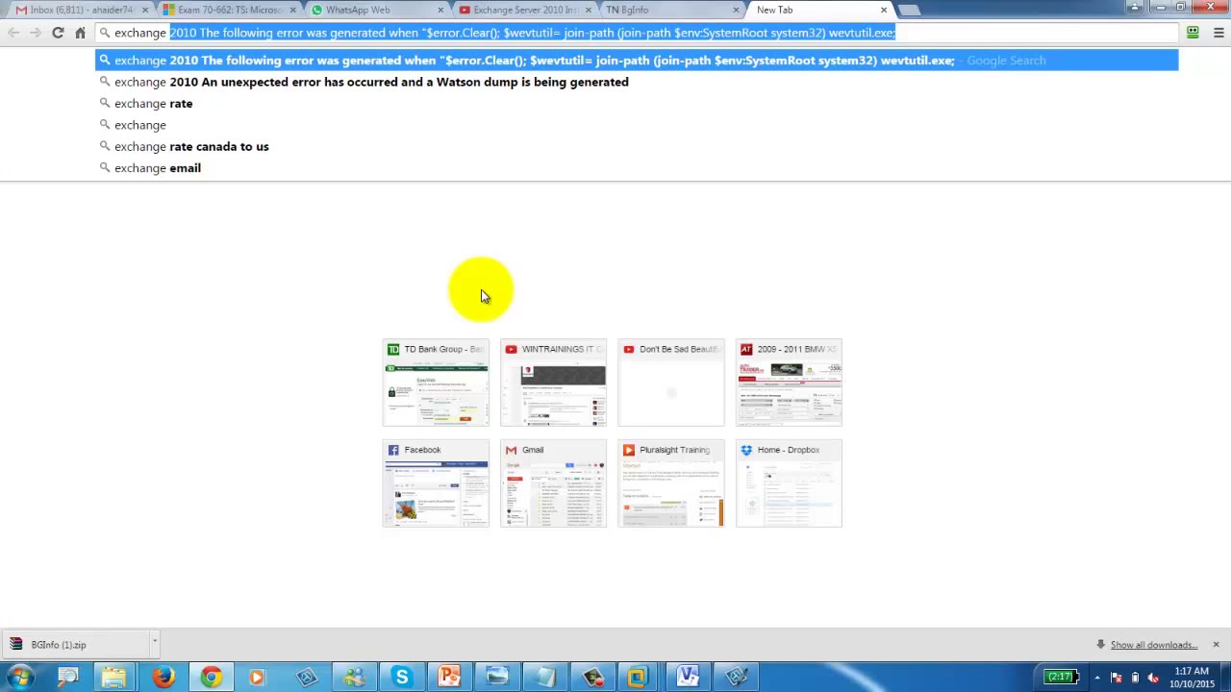
Task: Launch Firefox from the taskbar
Action: tap(163, 678)
